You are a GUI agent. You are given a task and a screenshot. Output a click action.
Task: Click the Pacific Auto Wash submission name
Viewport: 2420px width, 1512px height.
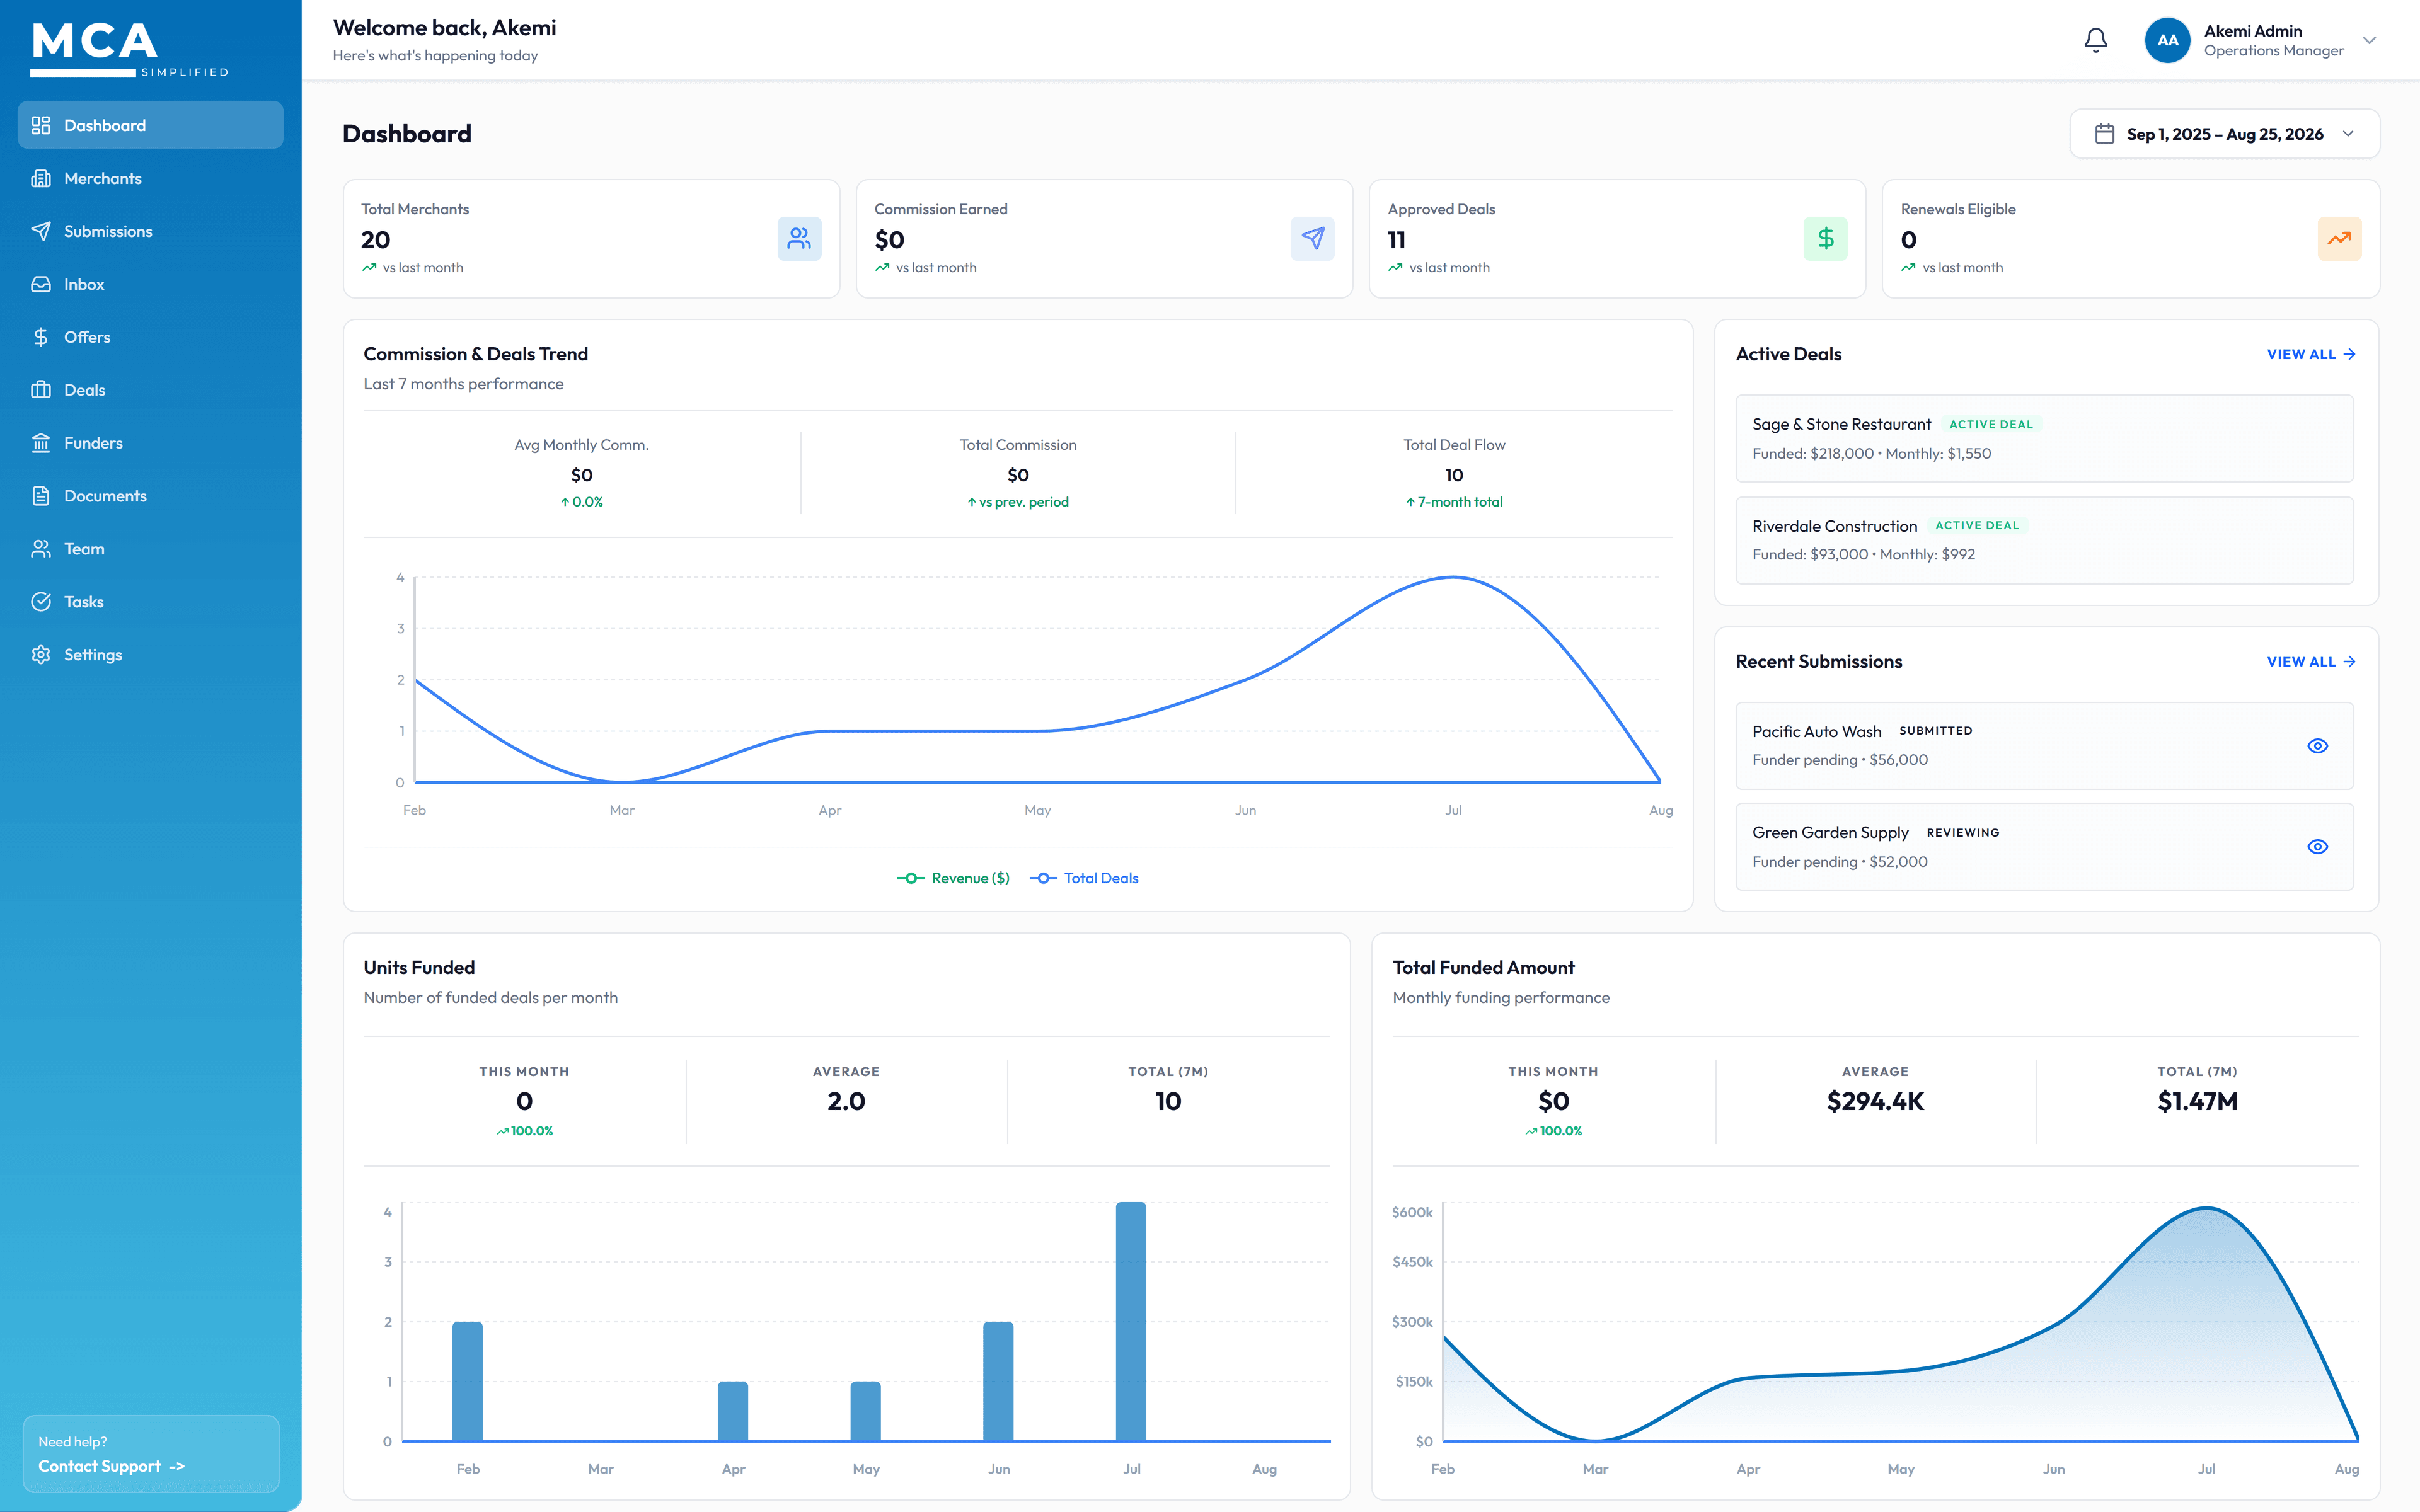[1816, 731]
